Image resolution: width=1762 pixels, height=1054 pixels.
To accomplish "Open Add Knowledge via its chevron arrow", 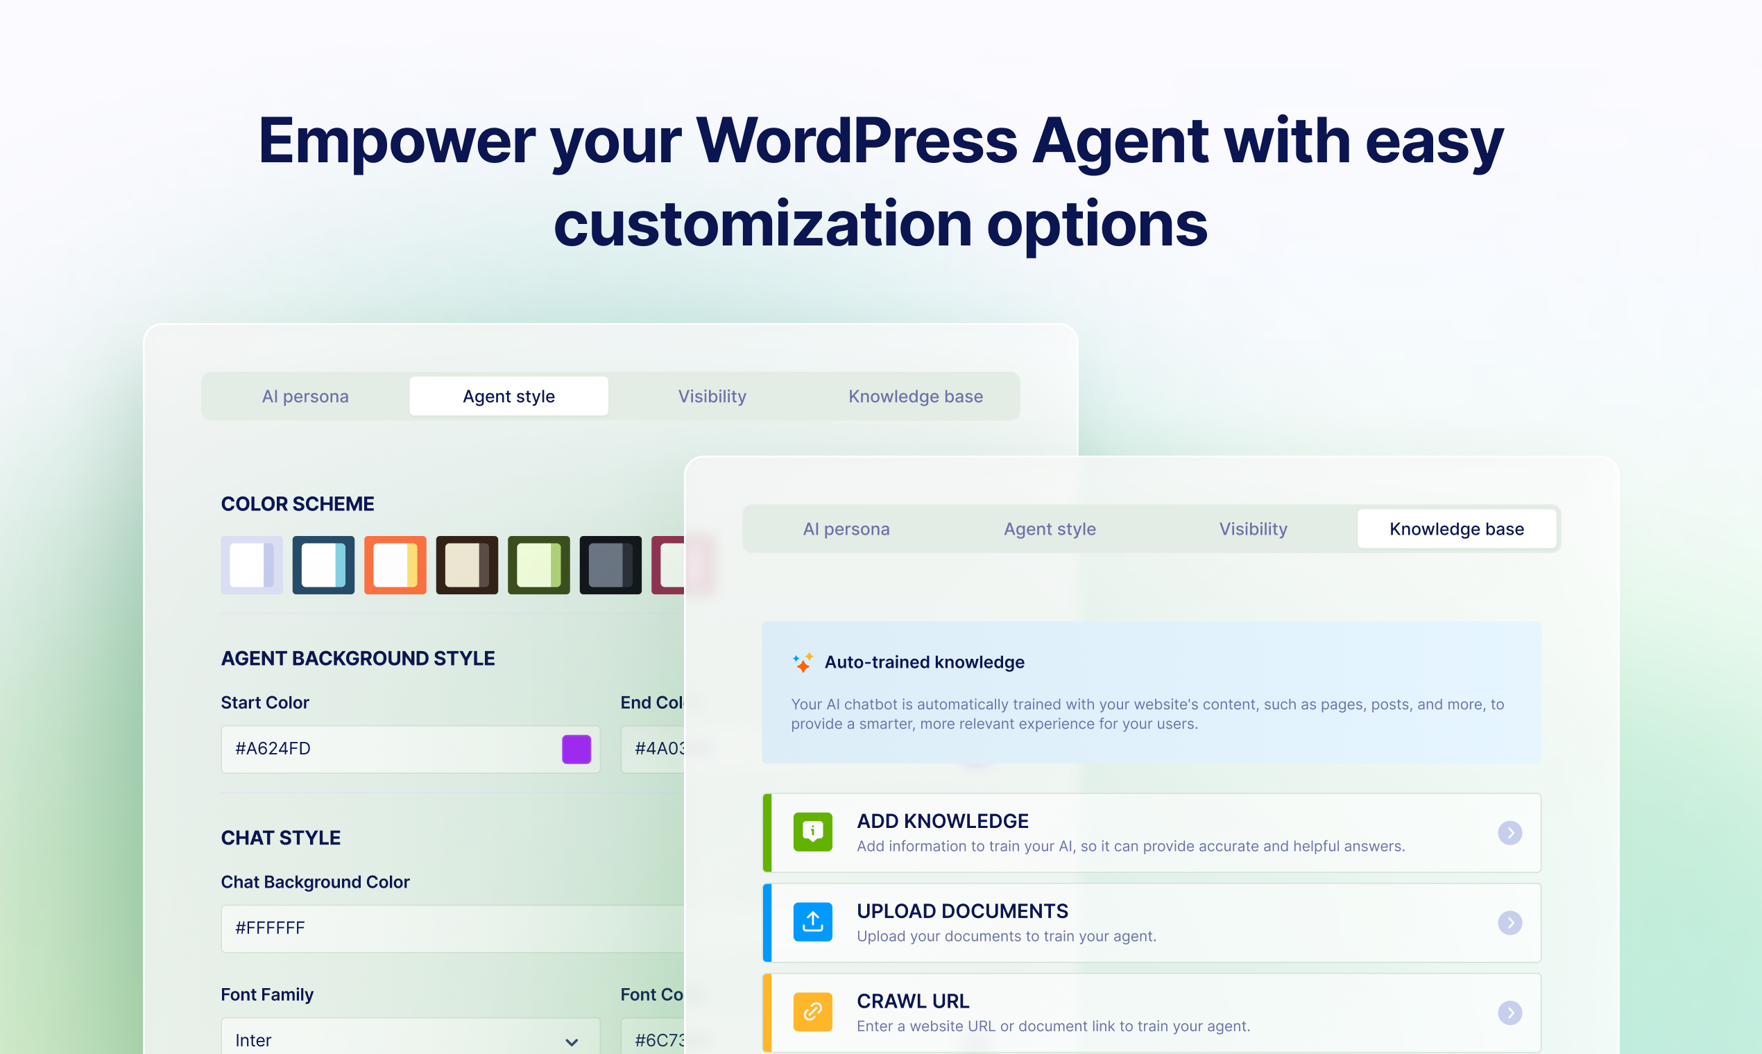I will pyautogui.click(x=1509, y=832).
